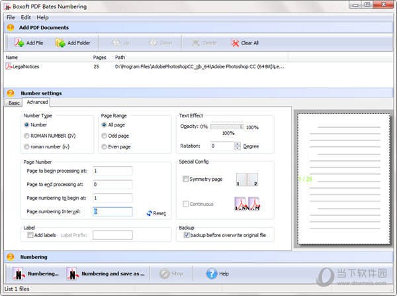Select the LegalNotices file row

pos(146,66)
